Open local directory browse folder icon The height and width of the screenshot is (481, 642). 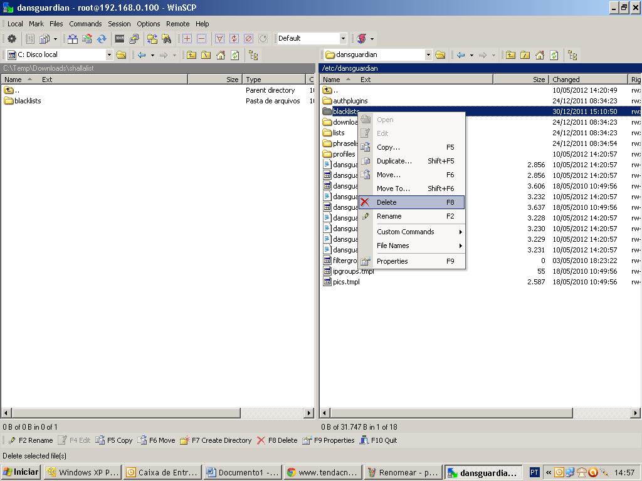tap(121, 55)
